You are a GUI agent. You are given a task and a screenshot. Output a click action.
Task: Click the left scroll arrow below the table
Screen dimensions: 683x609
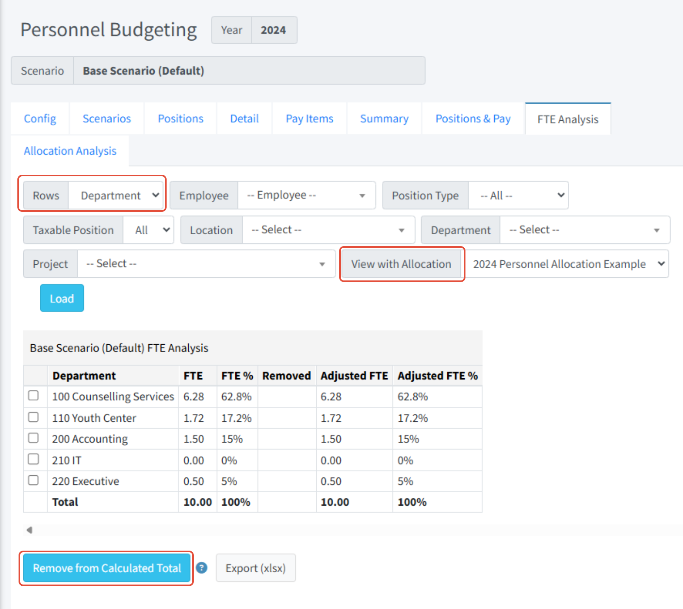point(30,530)
